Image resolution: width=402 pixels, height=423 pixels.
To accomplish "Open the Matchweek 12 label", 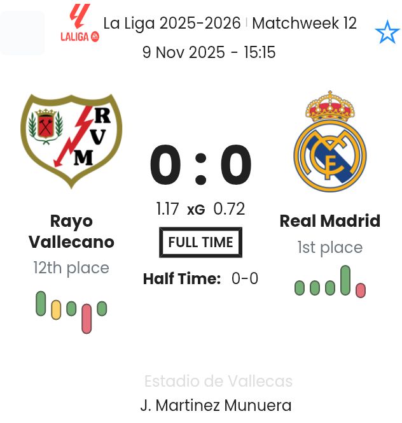I will click(304, 24).
